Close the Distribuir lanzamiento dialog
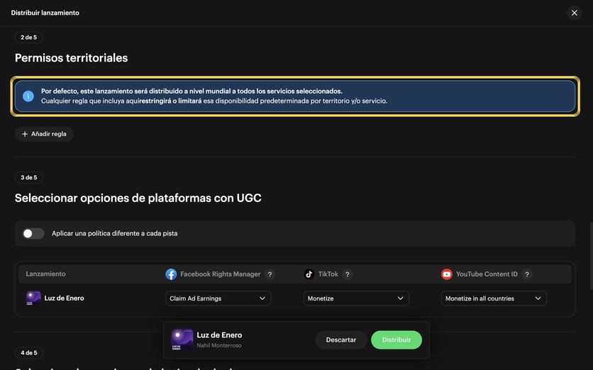Screen dimensions: 593x370 (574, 13)
